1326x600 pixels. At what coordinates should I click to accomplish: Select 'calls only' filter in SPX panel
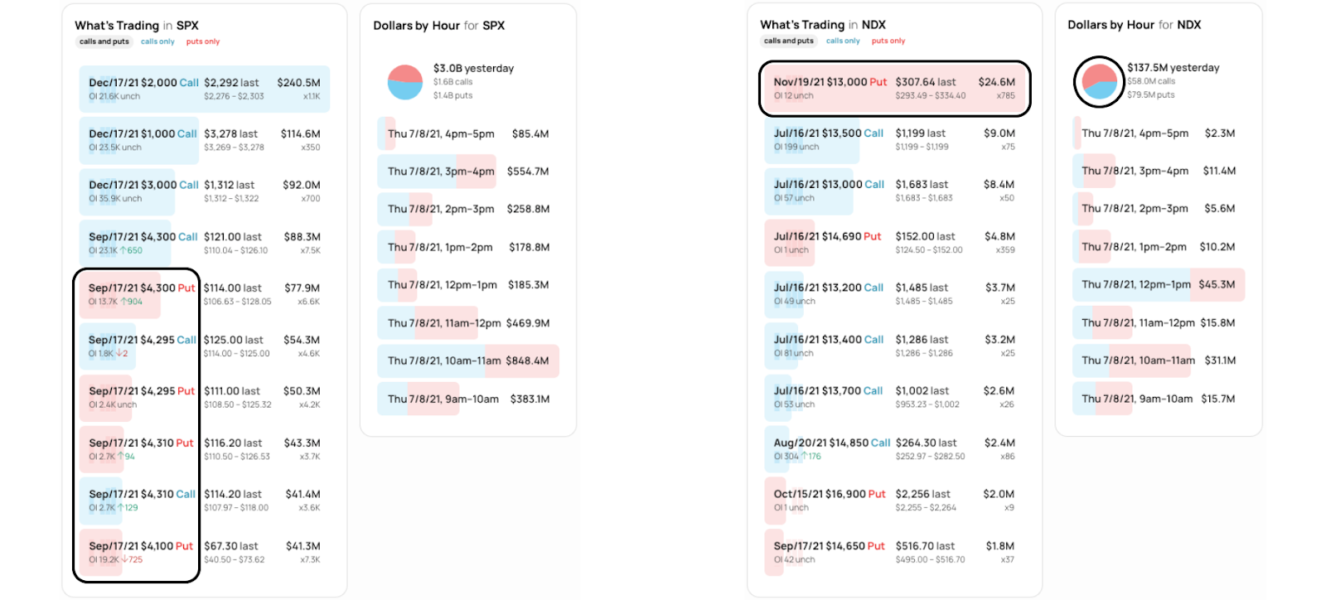pyautogui.click(x=157, y=41)
